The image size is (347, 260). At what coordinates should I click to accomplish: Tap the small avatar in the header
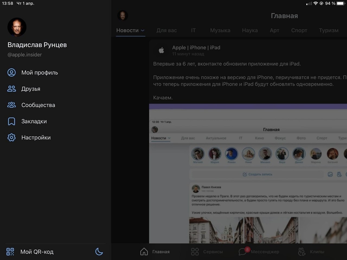[x=123, y=15]
